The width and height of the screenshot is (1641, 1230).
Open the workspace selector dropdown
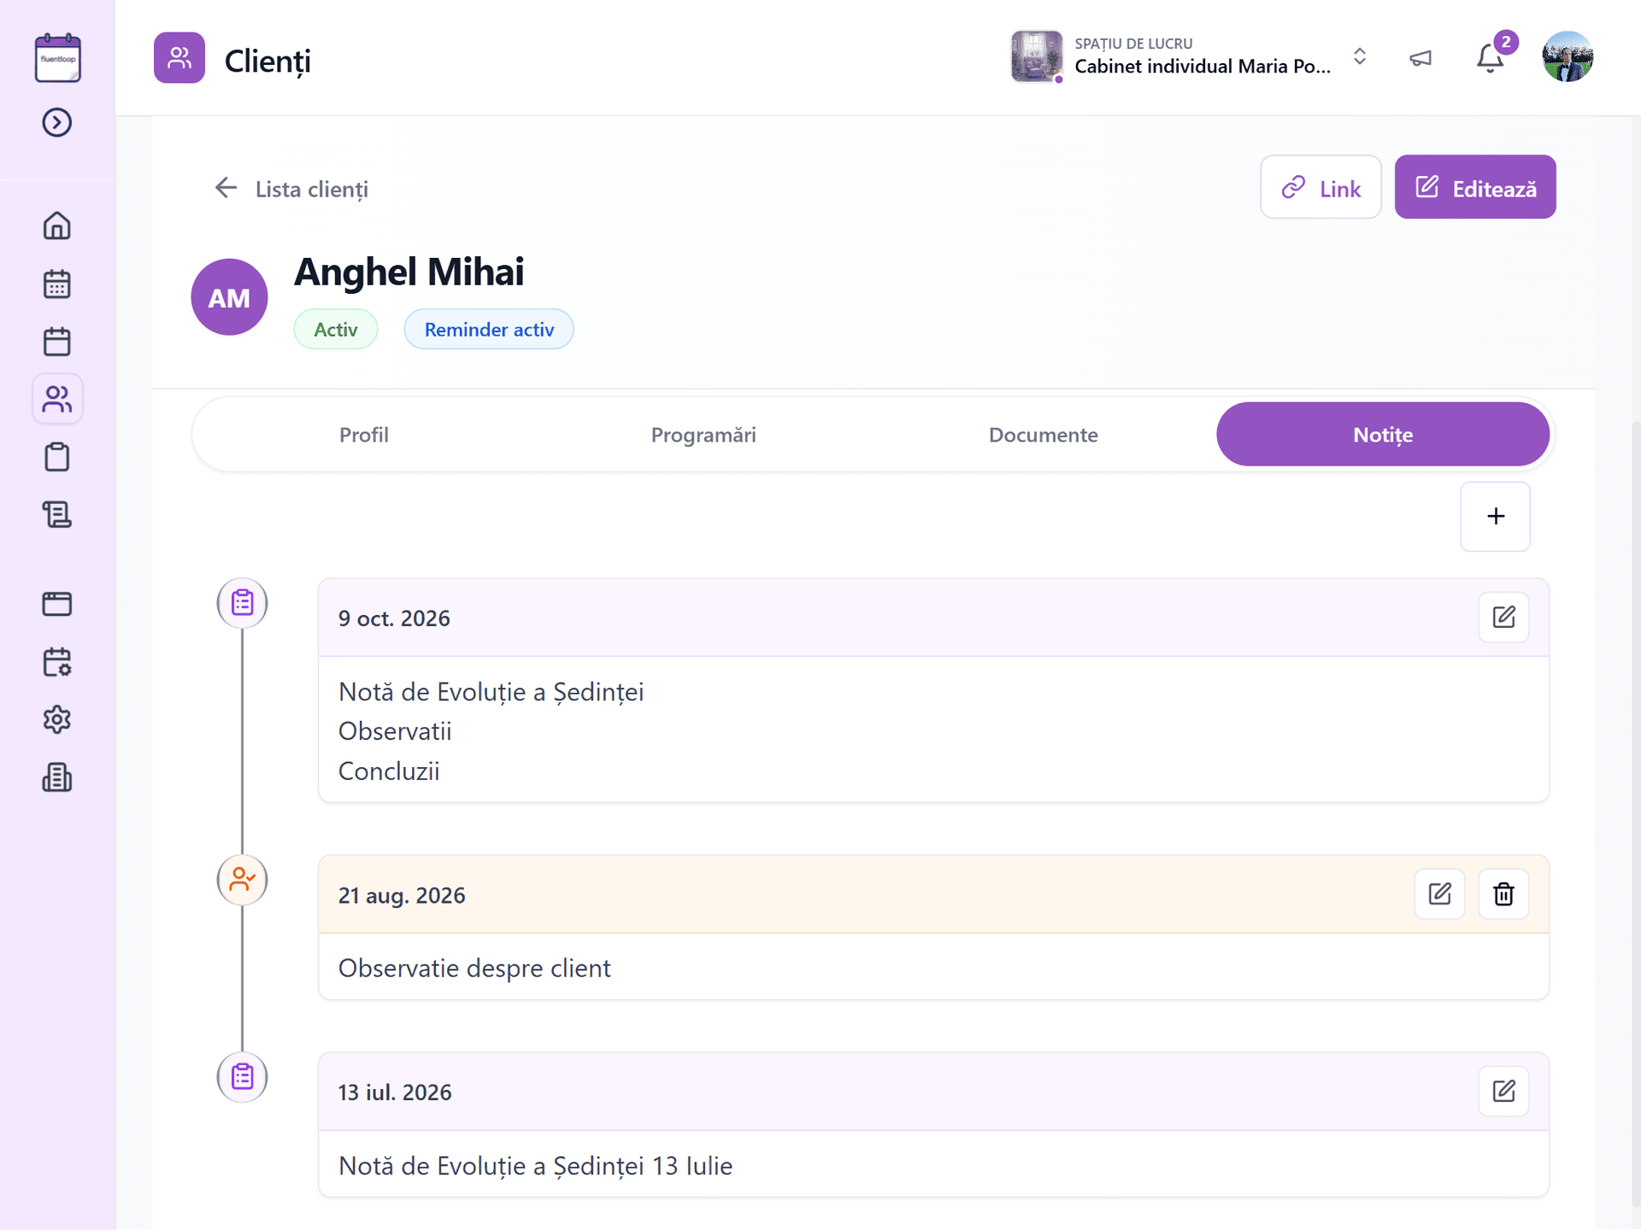point(1190,57)
